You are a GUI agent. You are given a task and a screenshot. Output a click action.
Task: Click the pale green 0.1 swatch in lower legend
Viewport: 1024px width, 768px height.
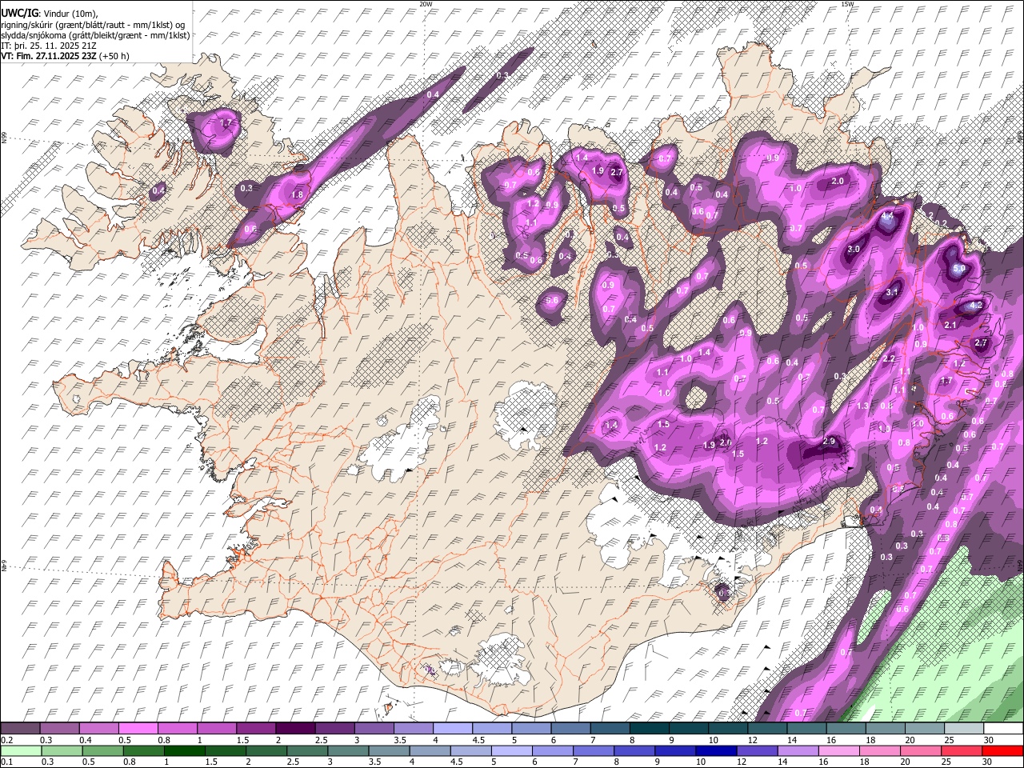pos(21,750)
